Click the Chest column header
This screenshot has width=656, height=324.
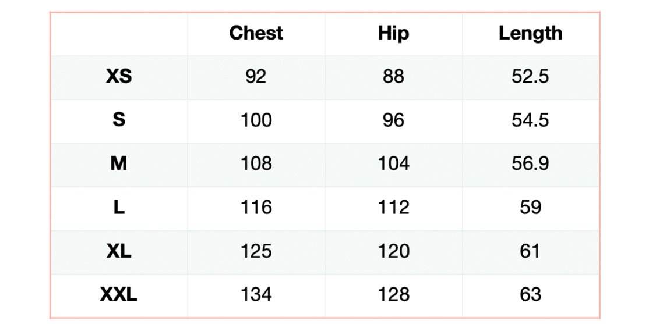coord(256,33)
